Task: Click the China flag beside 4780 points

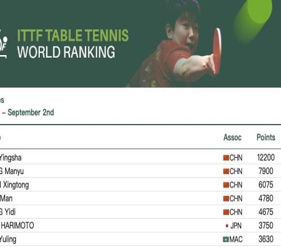Action: click(x=226, y=199)
